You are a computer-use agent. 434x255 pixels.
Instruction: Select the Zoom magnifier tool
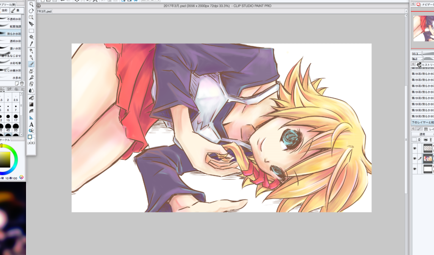[31, 4]
